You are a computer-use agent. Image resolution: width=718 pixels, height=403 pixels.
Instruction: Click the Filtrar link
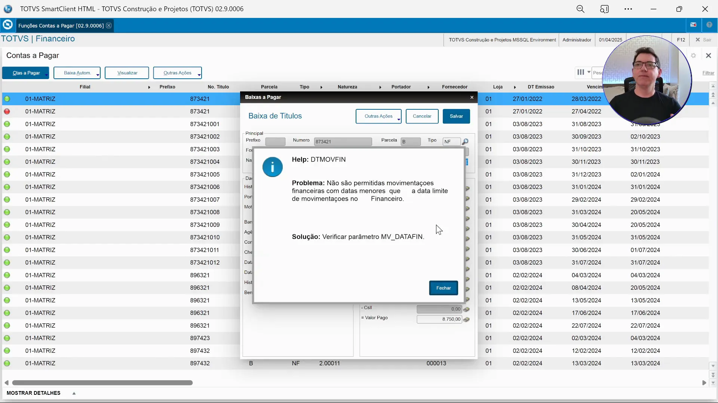pyautogui.click(x=708, y=73)
